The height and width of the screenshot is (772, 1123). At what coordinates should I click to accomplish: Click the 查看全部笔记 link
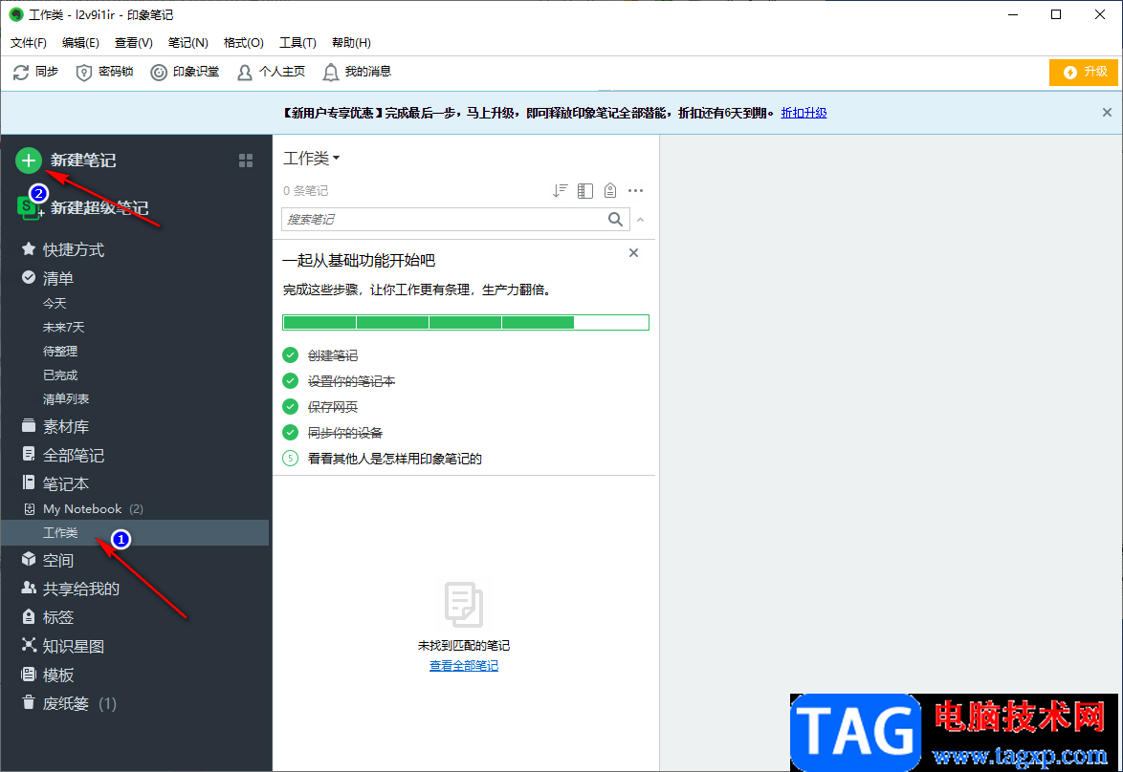tap(463, 665)
